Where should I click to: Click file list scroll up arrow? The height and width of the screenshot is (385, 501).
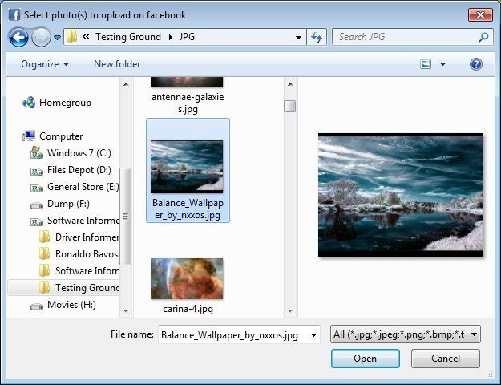[x=290, y=84]
